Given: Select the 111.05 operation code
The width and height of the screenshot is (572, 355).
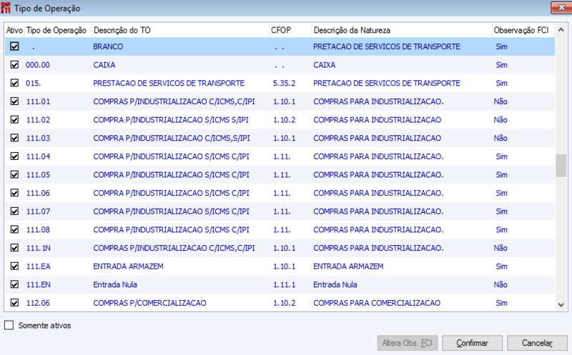Looking at the screenshot, I should coord(38,174).
